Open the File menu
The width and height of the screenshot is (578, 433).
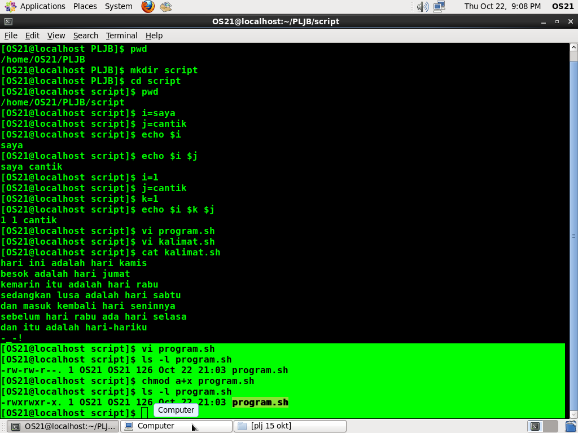(11, 36)
